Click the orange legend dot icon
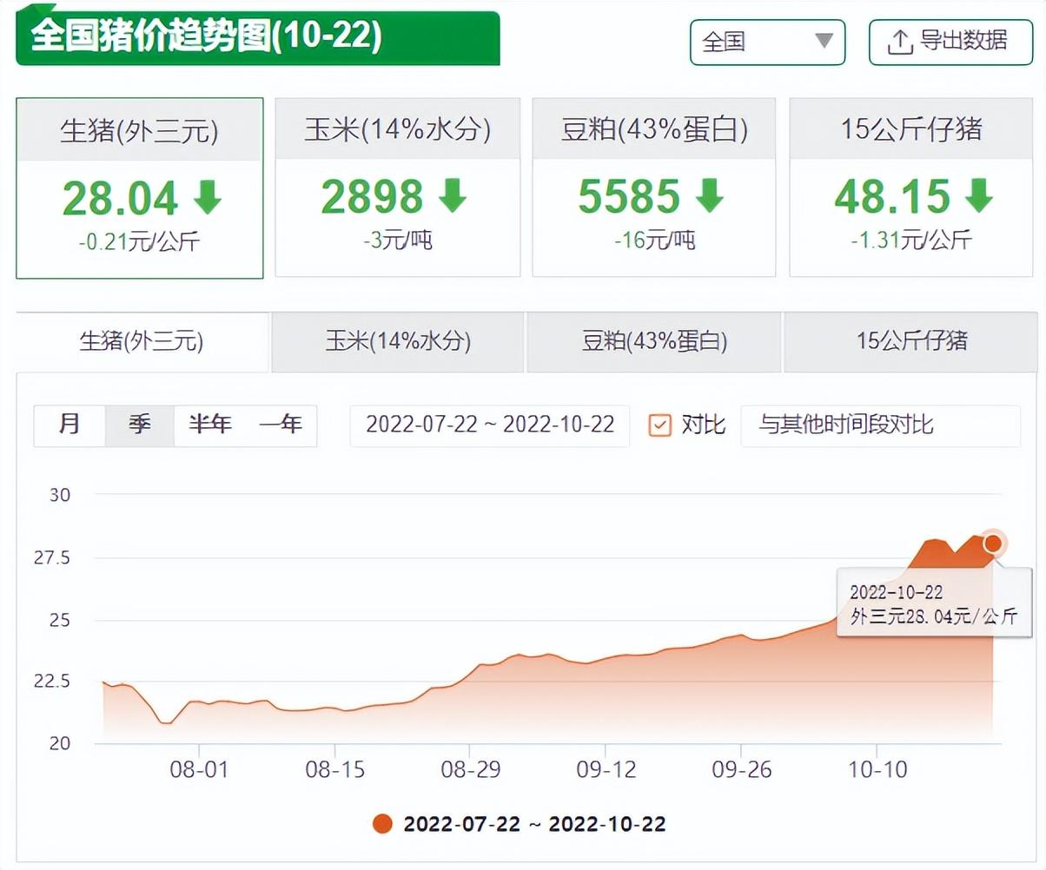Viewport: 1046px width, 870px height. [382, 823]
